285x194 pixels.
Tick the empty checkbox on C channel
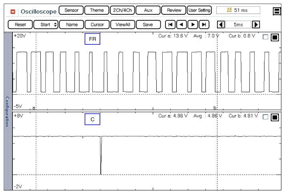(265, 117)
